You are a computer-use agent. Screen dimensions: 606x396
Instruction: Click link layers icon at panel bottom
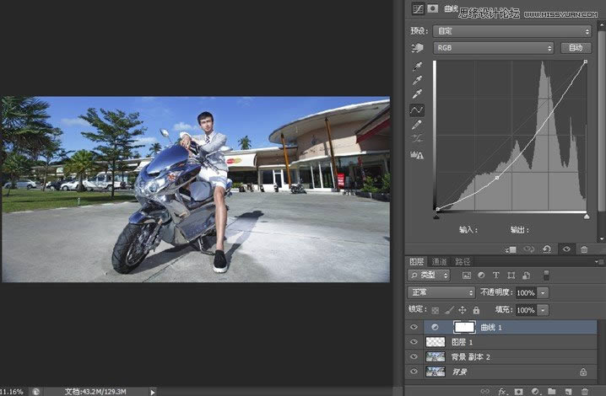click(x=484, y=392)
